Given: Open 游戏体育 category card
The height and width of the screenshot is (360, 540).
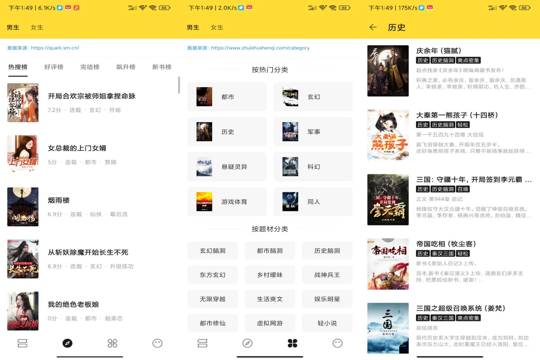Looking at the screenshot, I should click(227, 202).
